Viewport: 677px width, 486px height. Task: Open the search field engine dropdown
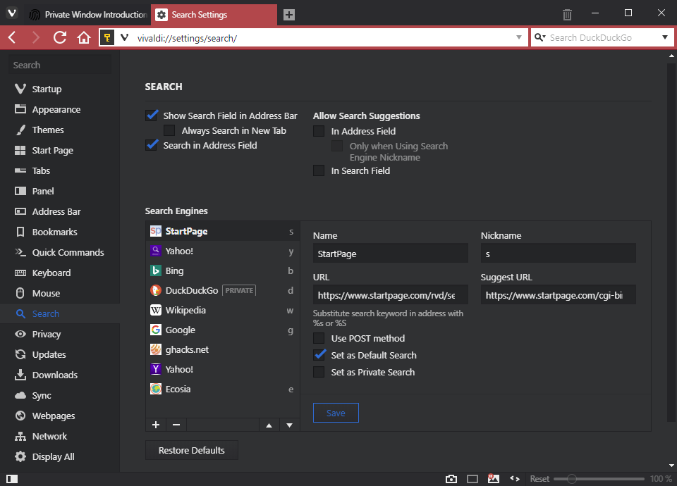click(665, 37)
